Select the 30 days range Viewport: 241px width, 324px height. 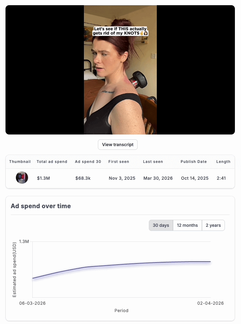pos(161,225)
